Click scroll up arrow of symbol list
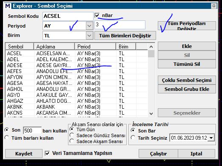This screenshot has height=166, width=222. click(151, 47)
